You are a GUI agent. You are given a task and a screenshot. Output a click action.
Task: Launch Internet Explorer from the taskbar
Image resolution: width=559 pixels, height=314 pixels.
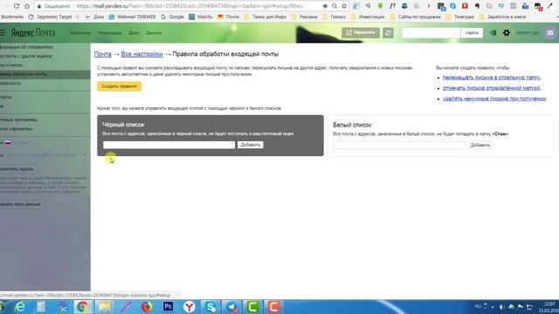pyautogui.click(x=19, y=307)
